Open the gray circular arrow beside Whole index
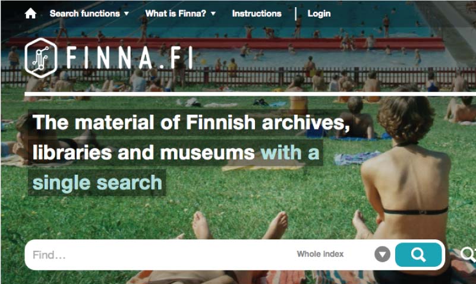This screenshot has width=476, height=284. pyautogui.click(x=382, y=254)
